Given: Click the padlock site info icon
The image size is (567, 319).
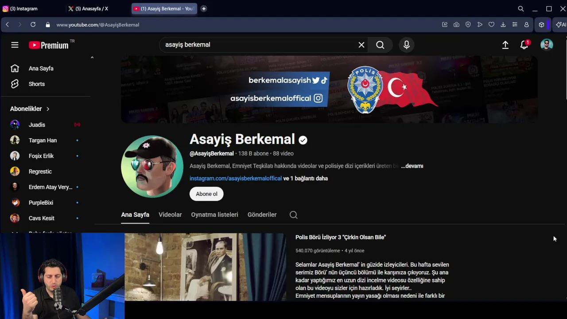Looking at the screenshot, I should click(x=48, y=25).
